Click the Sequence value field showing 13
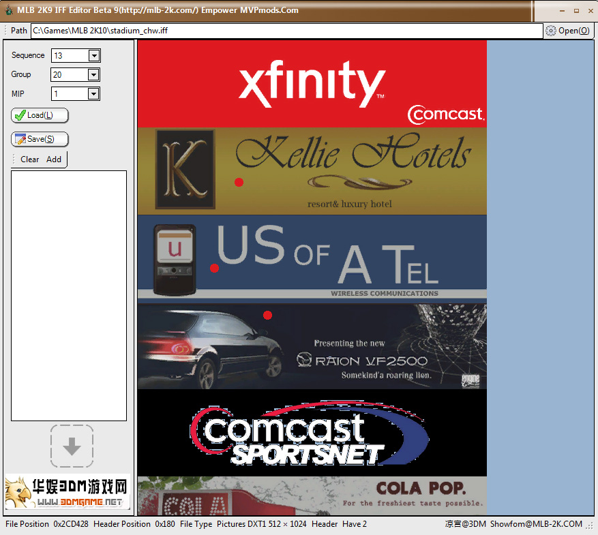 70,56
